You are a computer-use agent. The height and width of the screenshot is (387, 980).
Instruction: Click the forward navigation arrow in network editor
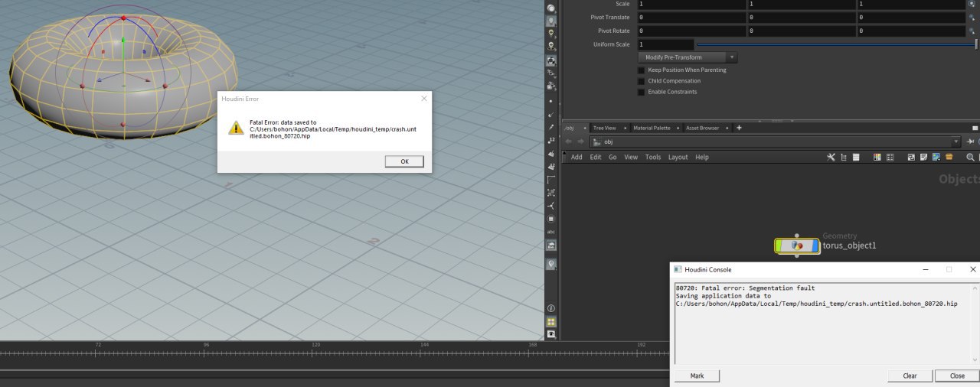click(582, 141)
